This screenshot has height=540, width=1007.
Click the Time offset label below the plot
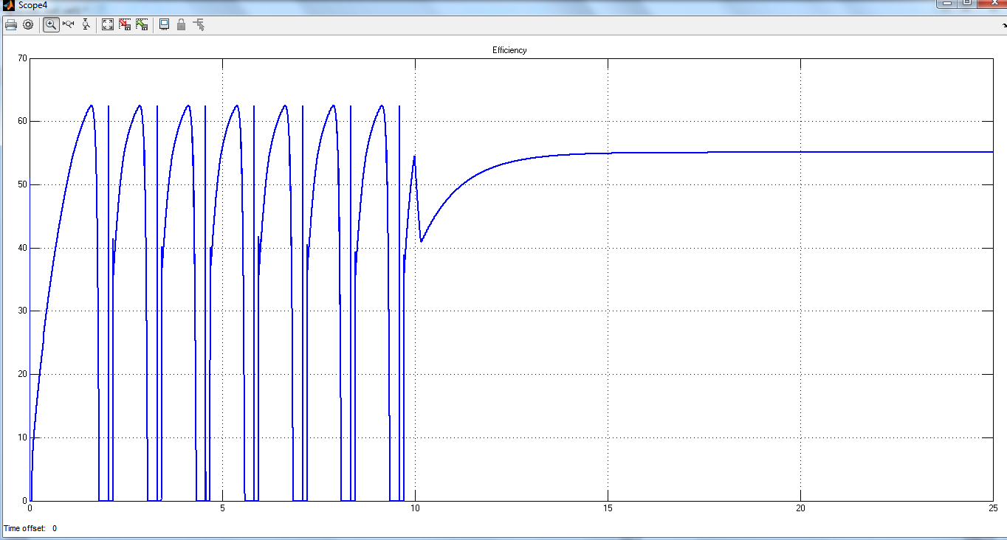click(x=24, y=528)
